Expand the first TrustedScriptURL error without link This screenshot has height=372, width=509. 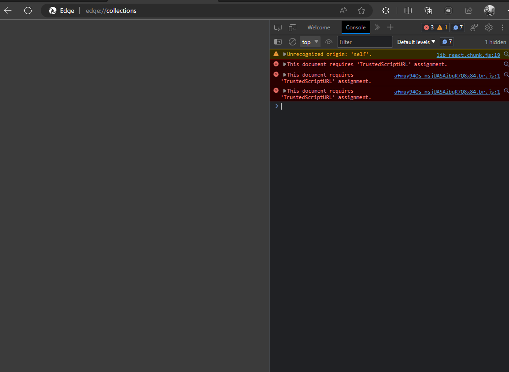click(x=285, y=64)
